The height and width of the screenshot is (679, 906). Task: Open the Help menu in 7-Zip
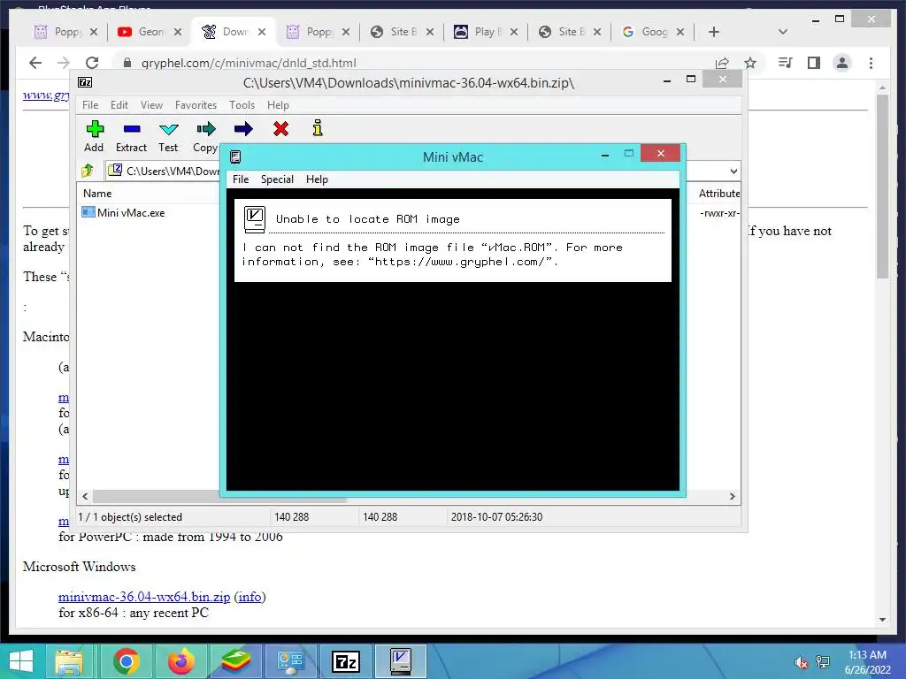click(x=278, y=105)
